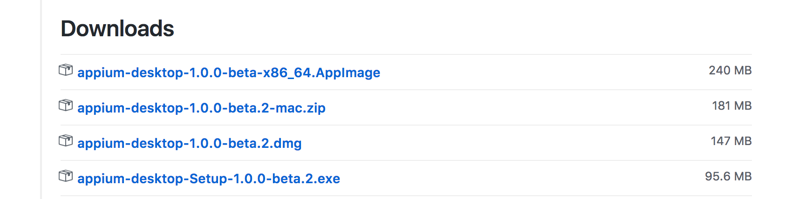Viewport: 792px width, 199px height.
Task: Click the separator between AppImage and mac.zip rows
Action: 406,90
